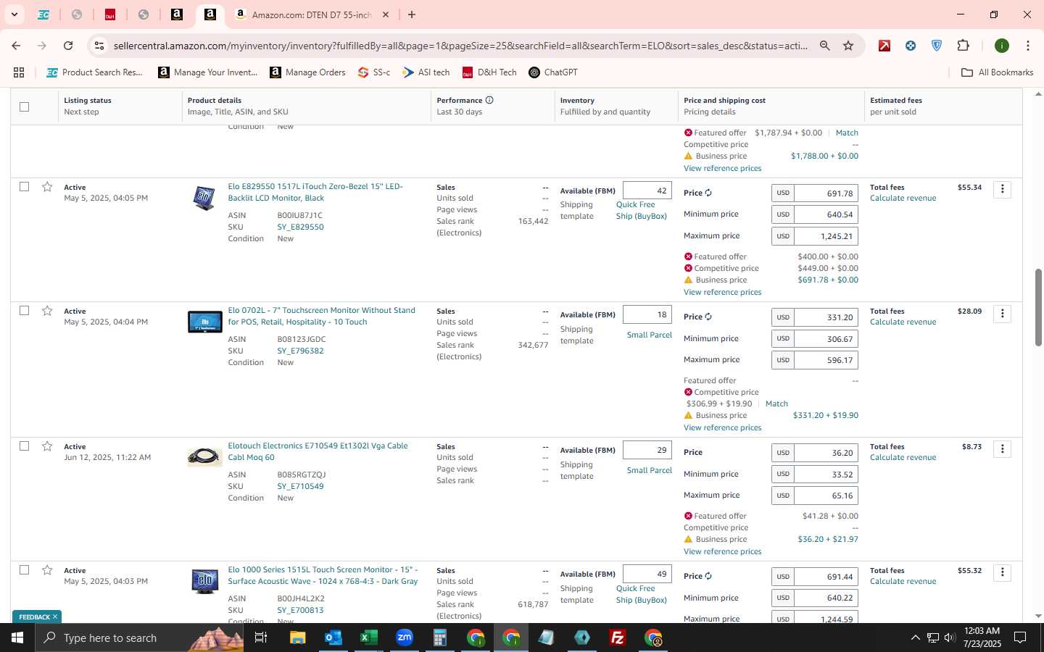Bookmark this page with the star icon
The image size is (1044, 652).
848,46
